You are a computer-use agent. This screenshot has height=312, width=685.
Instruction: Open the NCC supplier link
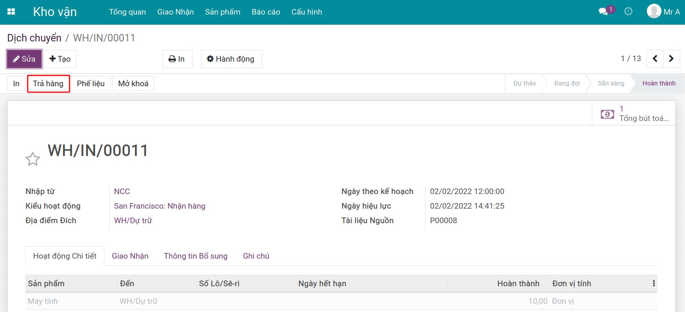[122, 191]
